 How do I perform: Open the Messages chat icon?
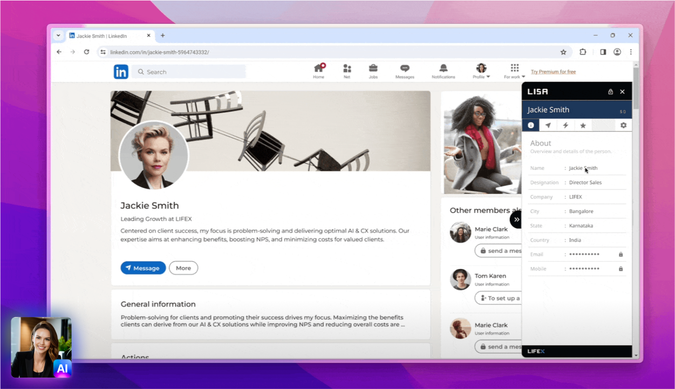point(405,68)
